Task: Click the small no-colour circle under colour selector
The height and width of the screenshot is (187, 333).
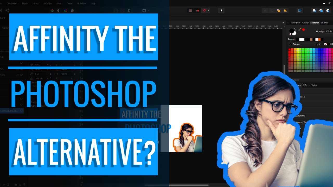Action: tap(290, 34)
